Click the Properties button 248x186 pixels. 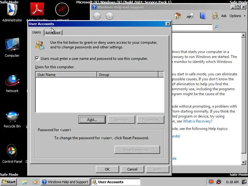pyautogui.click(x=150, y=120)
